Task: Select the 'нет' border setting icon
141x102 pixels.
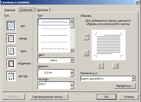Action: tap(11, 26)
